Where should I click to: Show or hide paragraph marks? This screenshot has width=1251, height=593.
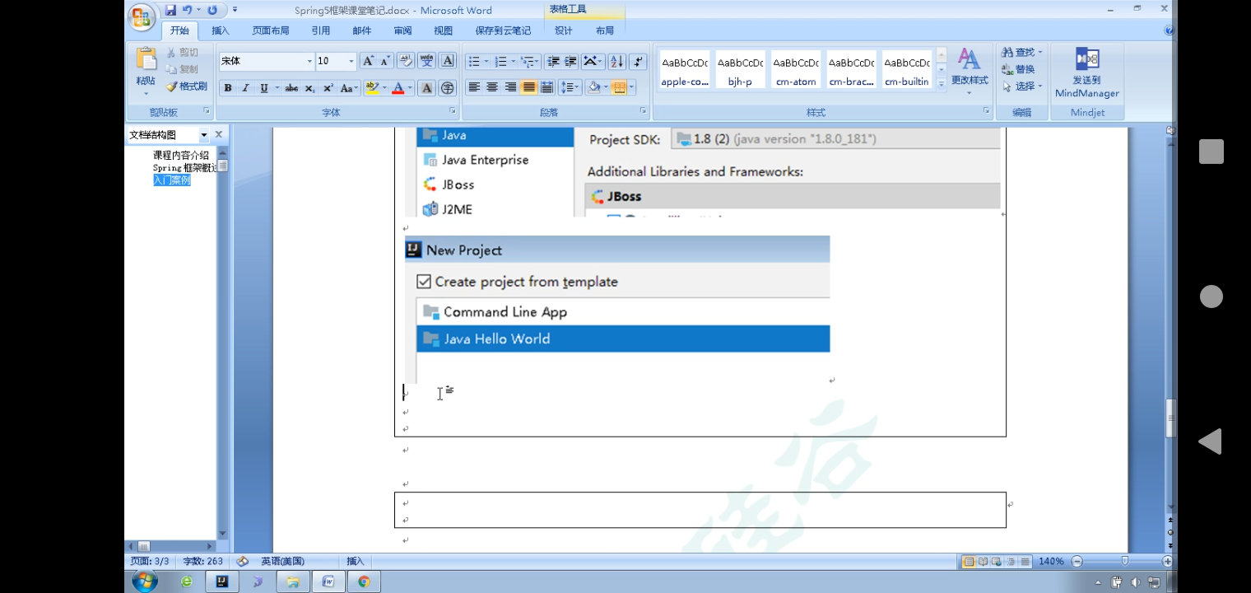click(638, 62)
